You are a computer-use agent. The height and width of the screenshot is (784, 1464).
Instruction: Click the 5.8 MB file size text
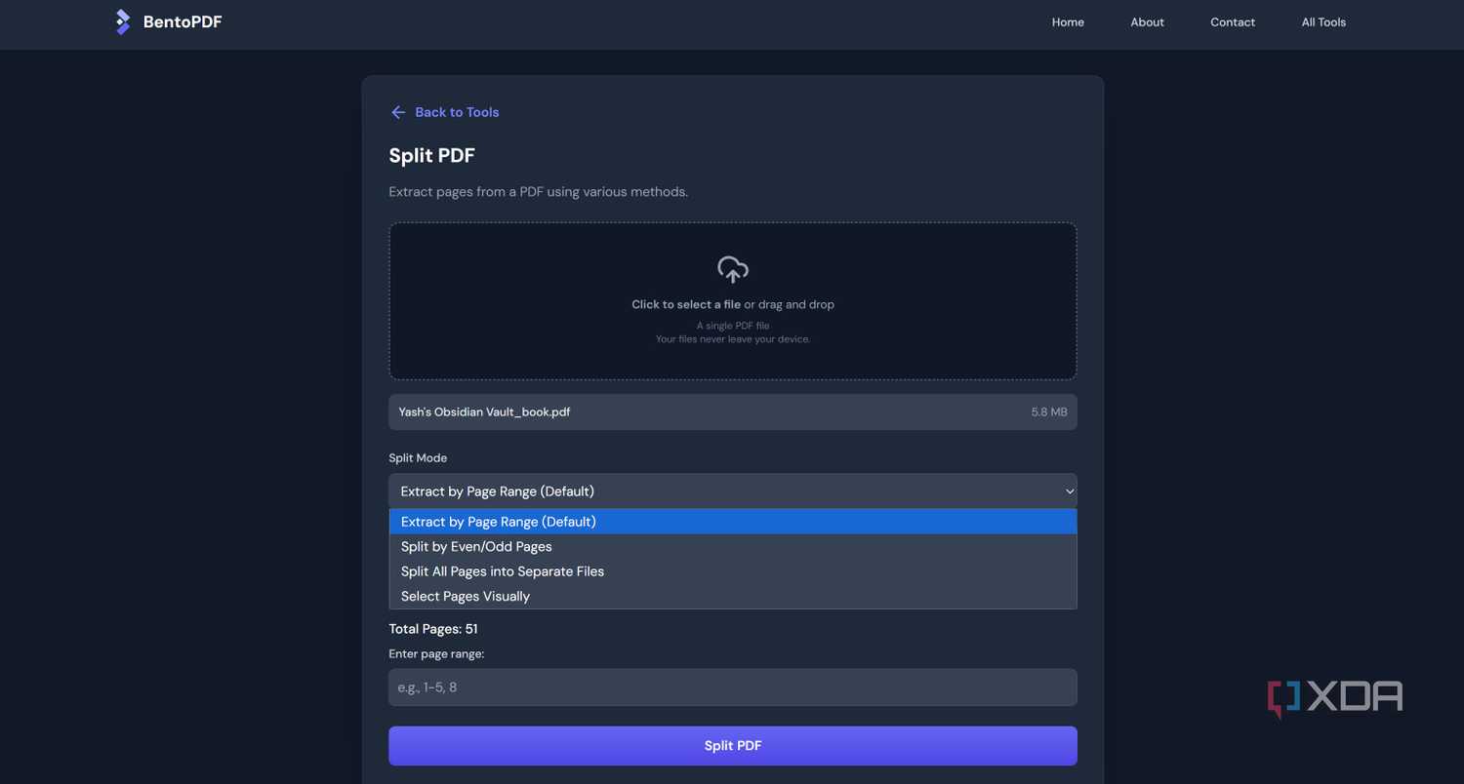(x=1049, y=412)
